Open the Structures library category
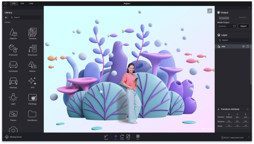The height and width of the screenshot is (144, 254). tap(32, 50)
